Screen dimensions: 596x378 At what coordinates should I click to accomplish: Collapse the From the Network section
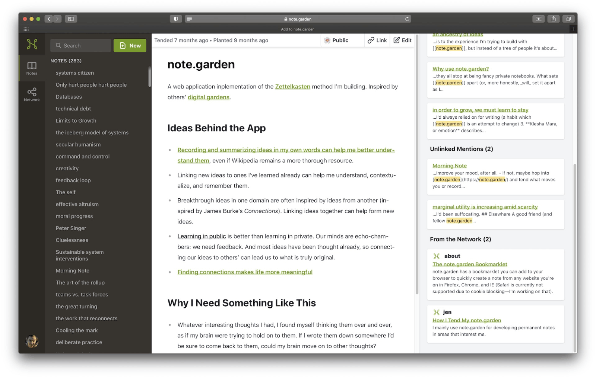(460, 239)
